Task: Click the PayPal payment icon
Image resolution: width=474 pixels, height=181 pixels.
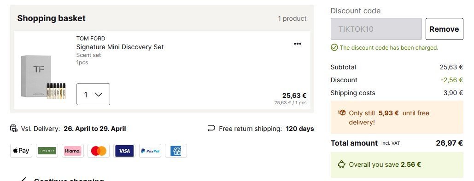Action: point(150,151)
